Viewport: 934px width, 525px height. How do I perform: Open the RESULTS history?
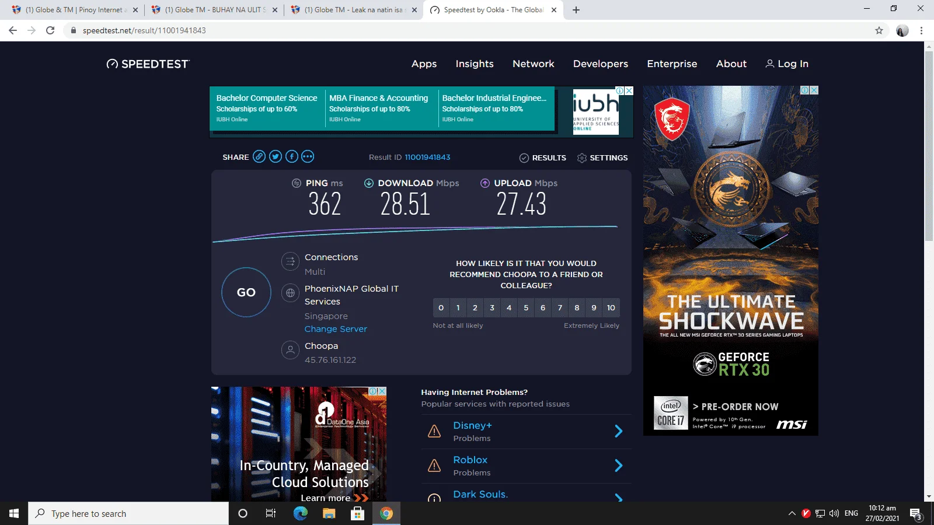543,157
